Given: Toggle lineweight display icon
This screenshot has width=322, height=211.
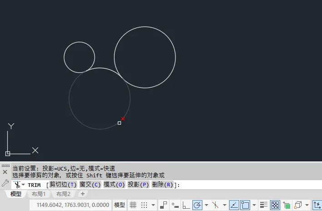Looking at the screenshot, I should click(263, 205).
